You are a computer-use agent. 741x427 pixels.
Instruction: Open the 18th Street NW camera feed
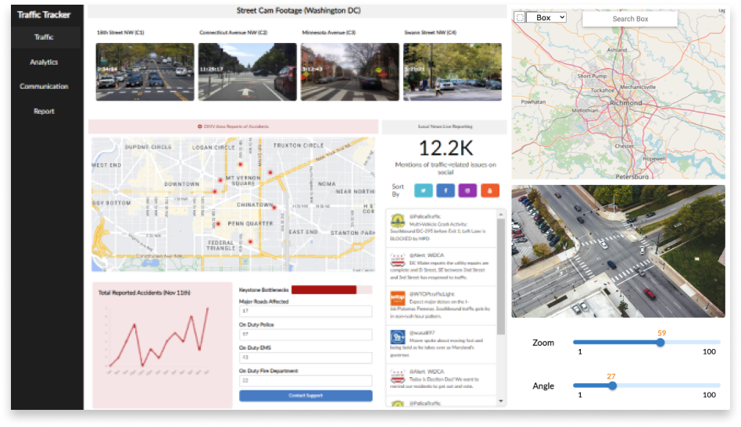145,72
